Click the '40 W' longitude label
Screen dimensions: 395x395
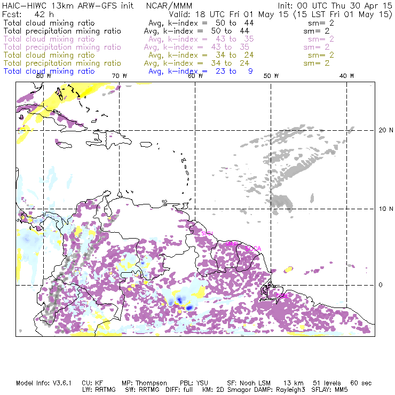[346, 76]
